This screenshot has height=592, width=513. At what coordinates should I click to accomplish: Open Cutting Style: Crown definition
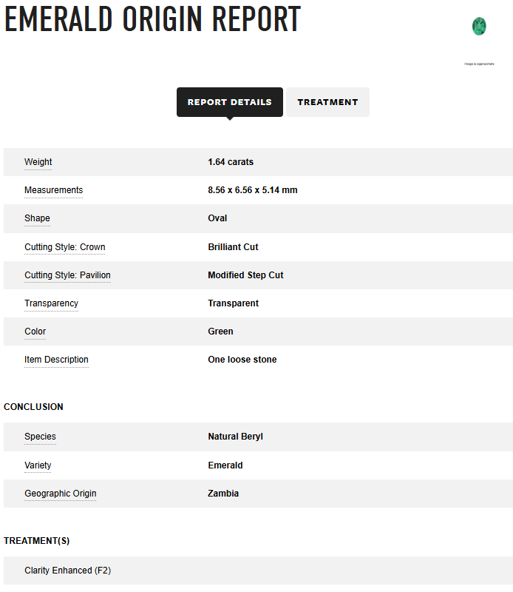click(65, 247)
